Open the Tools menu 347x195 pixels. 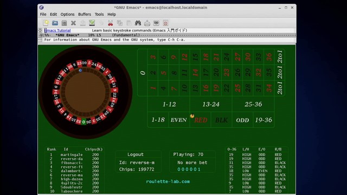99,15
